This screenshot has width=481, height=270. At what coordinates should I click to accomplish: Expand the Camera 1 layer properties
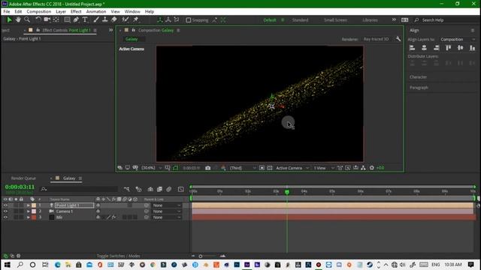pos(29,211)
